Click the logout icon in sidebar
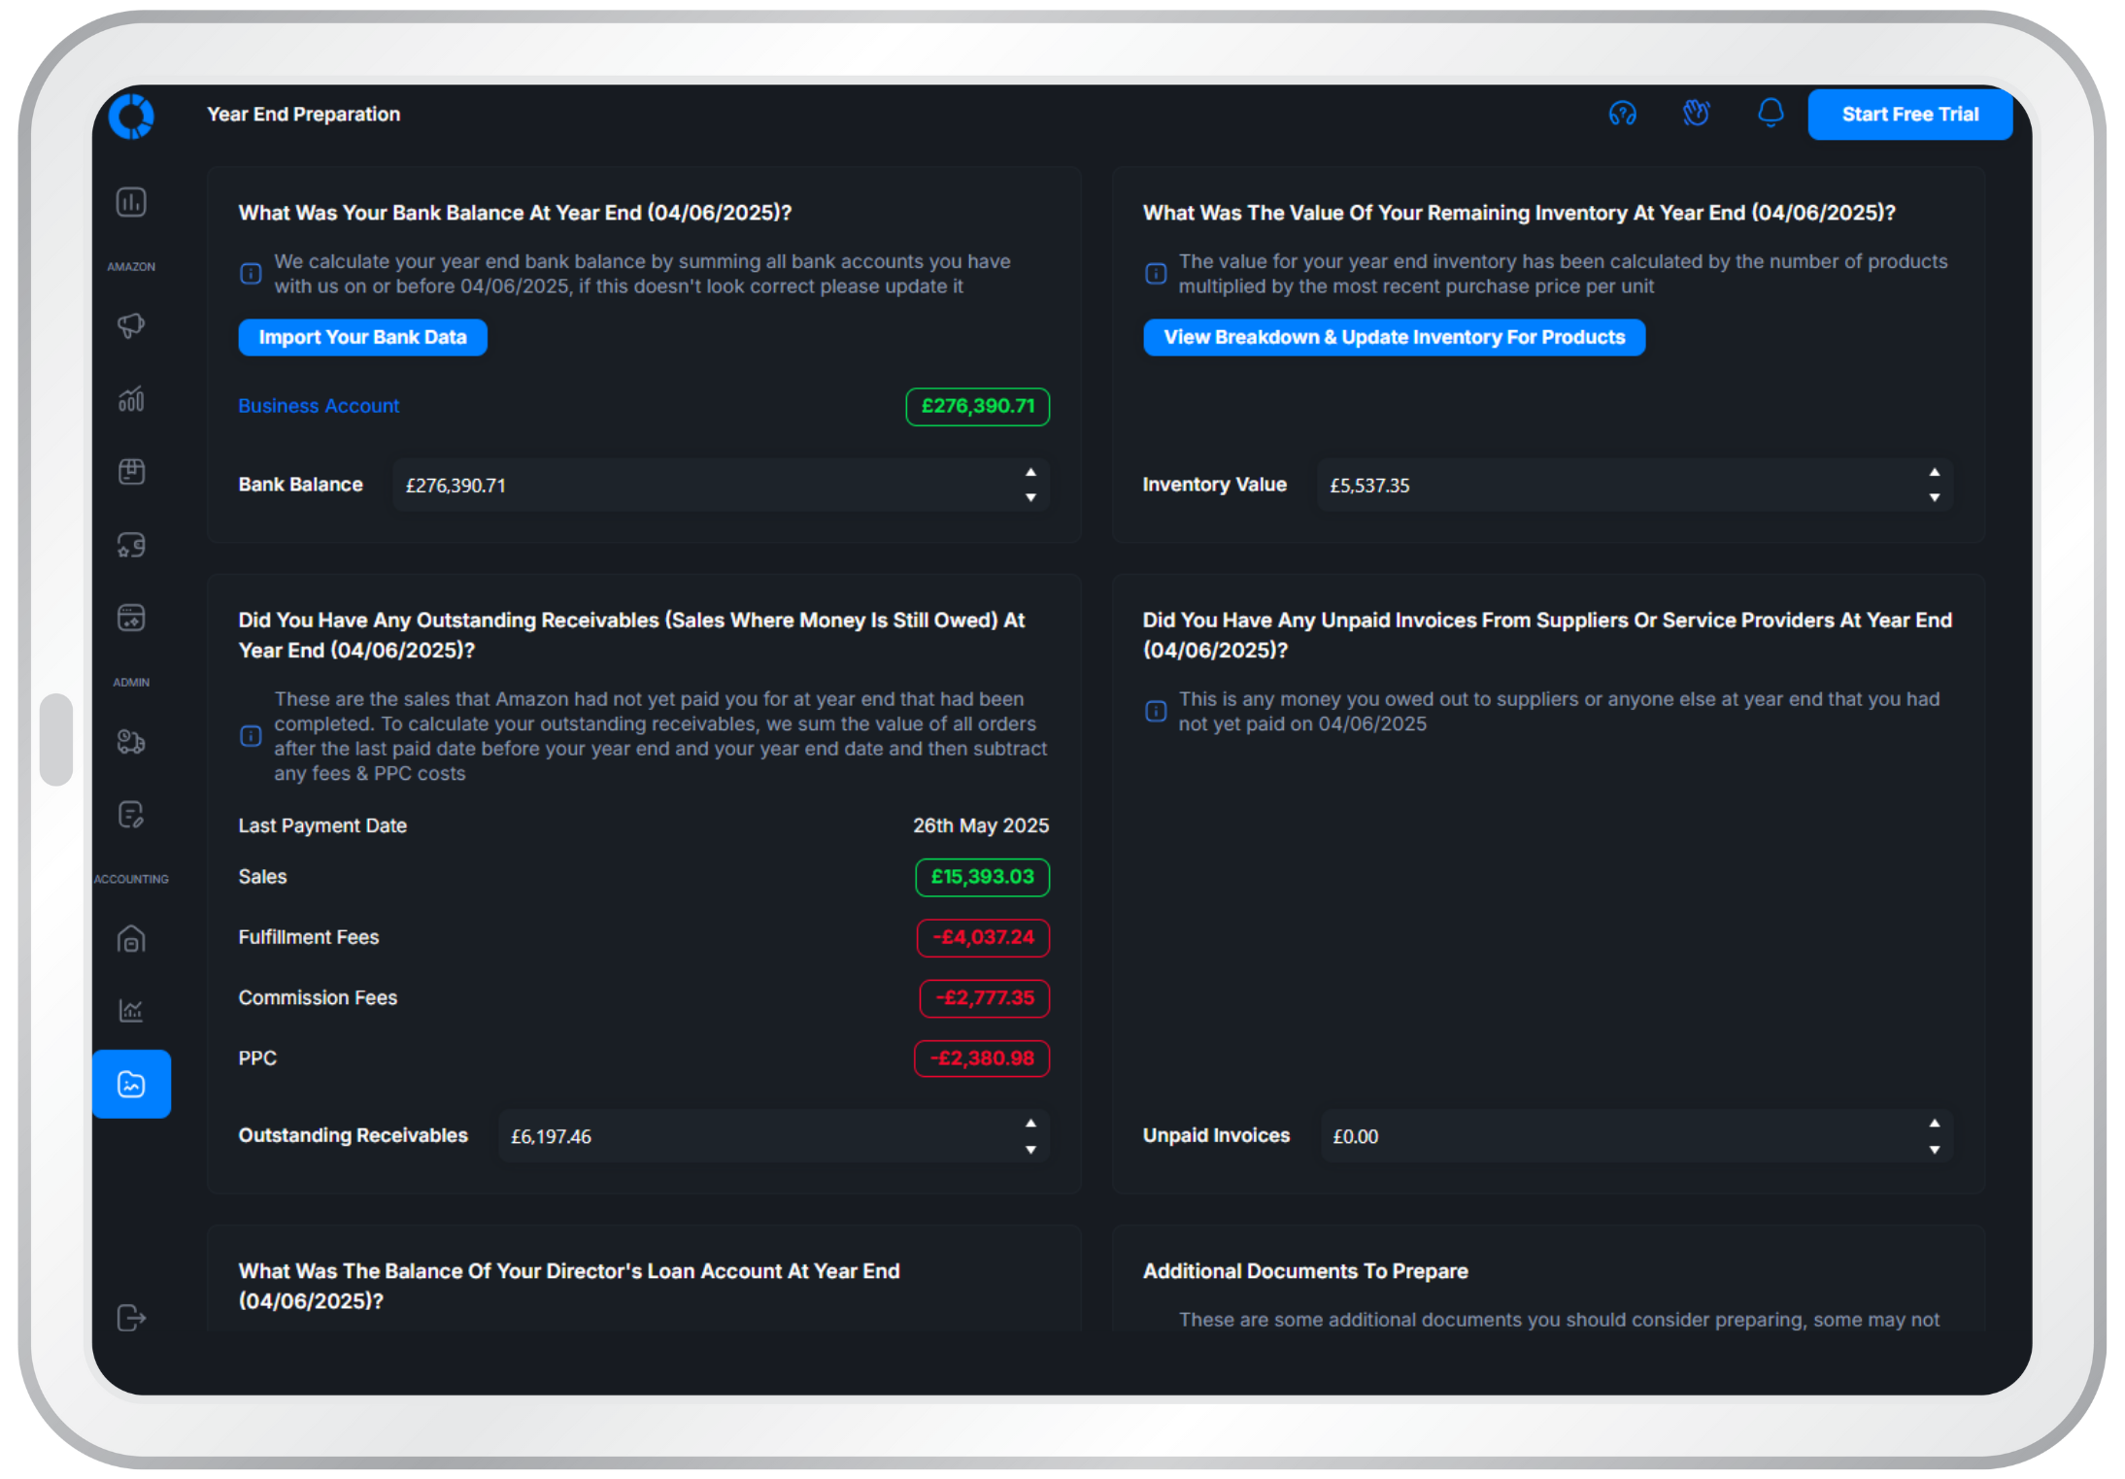Viewport: 2125px width, 1479px height. click(131, 1318)
